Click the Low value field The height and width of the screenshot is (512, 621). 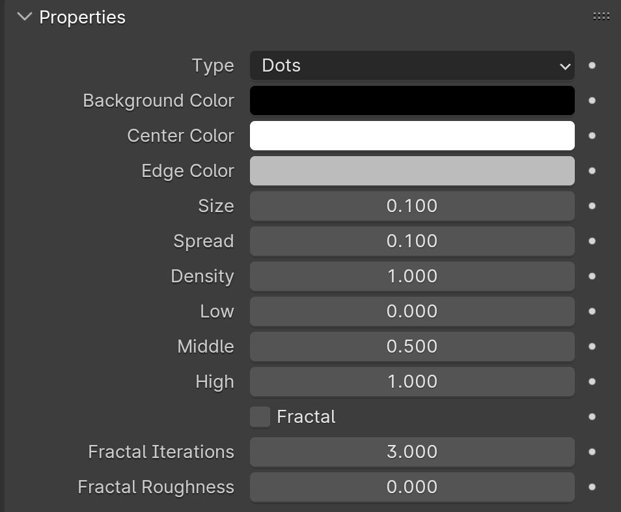pos(412,312)
